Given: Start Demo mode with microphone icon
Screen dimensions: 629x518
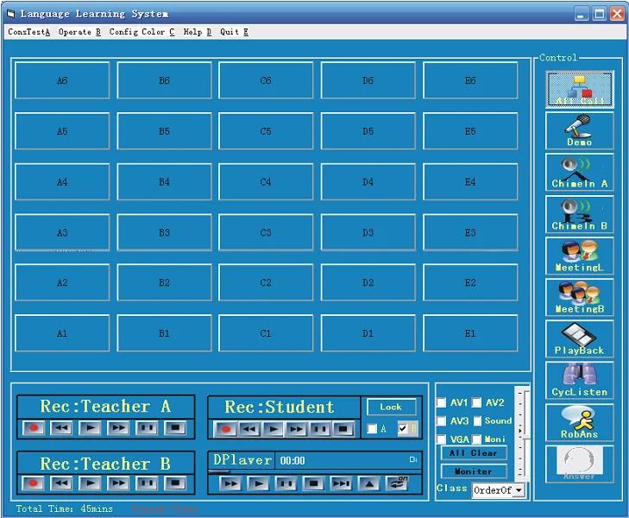Looking at the screenshot, I should [580, 130].
